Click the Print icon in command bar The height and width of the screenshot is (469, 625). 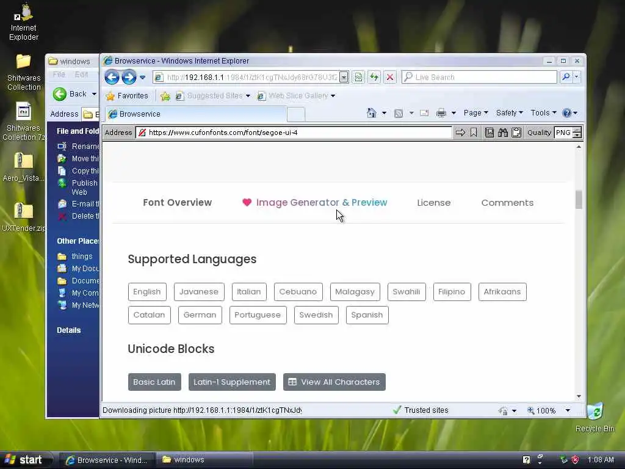click(441, 113)
